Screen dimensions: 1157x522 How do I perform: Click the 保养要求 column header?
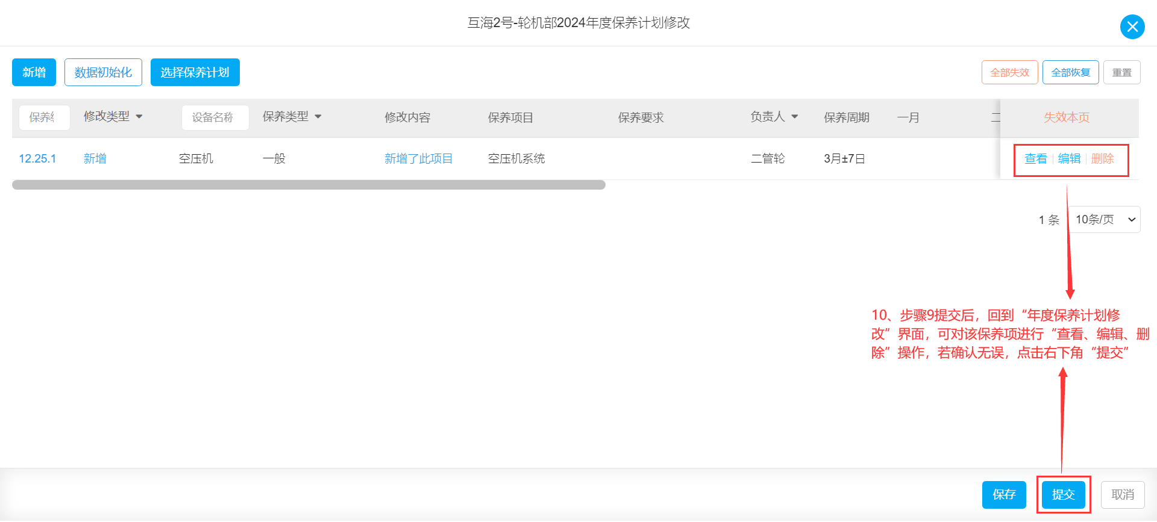coord(641,117)
